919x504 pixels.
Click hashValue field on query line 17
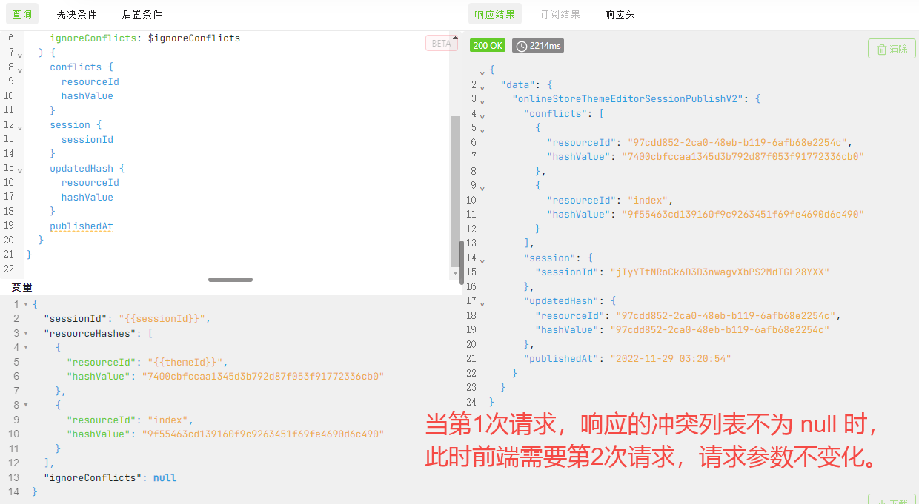pos(87,197)
